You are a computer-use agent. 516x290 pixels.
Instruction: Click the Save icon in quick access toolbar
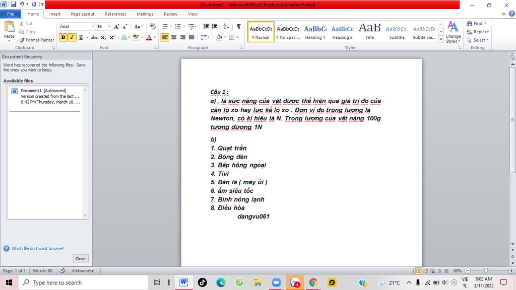coord(14,4)
